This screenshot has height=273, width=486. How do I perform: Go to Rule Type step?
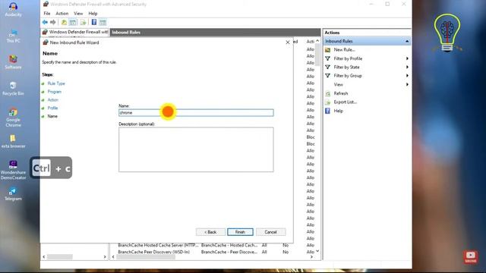(x=56, y=83)
